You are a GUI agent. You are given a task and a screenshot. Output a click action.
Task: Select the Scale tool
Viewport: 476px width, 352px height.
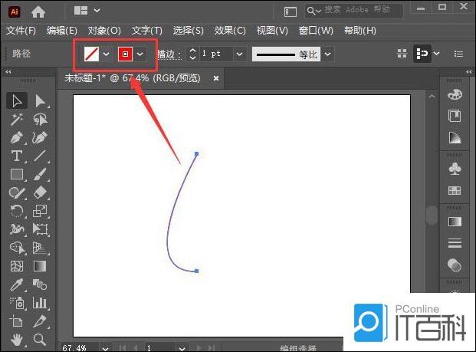[x=40, y=211]
